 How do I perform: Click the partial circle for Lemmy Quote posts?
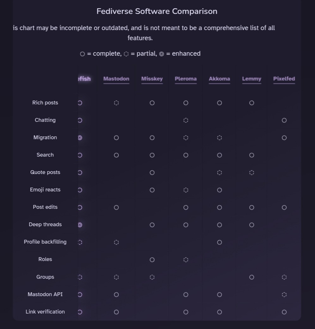(x=252, y=172)
